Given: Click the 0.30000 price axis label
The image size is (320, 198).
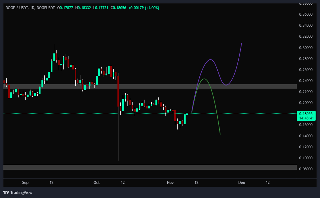Looking at the screenshot, I should (x=306, y=47).
